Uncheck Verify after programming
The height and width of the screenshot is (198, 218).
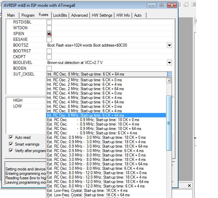click(x=11, y=150)
